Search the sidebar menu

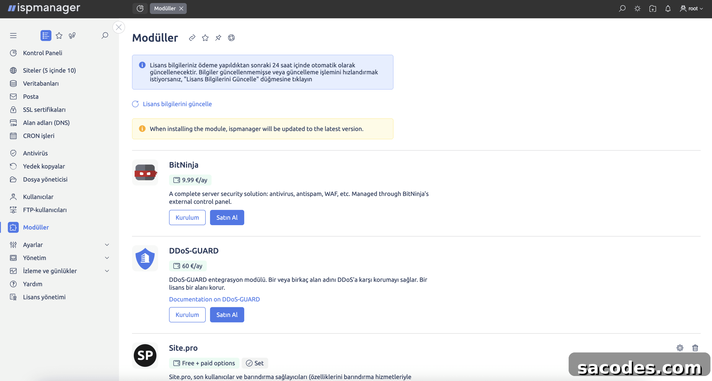[105, 36]
